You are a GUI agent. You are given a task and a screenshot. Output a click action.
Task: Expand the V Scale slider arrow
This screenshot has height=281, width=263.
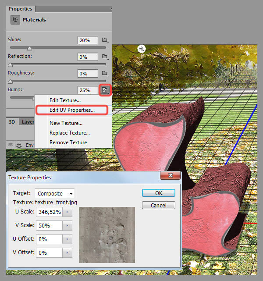click(x=68, y=226)
